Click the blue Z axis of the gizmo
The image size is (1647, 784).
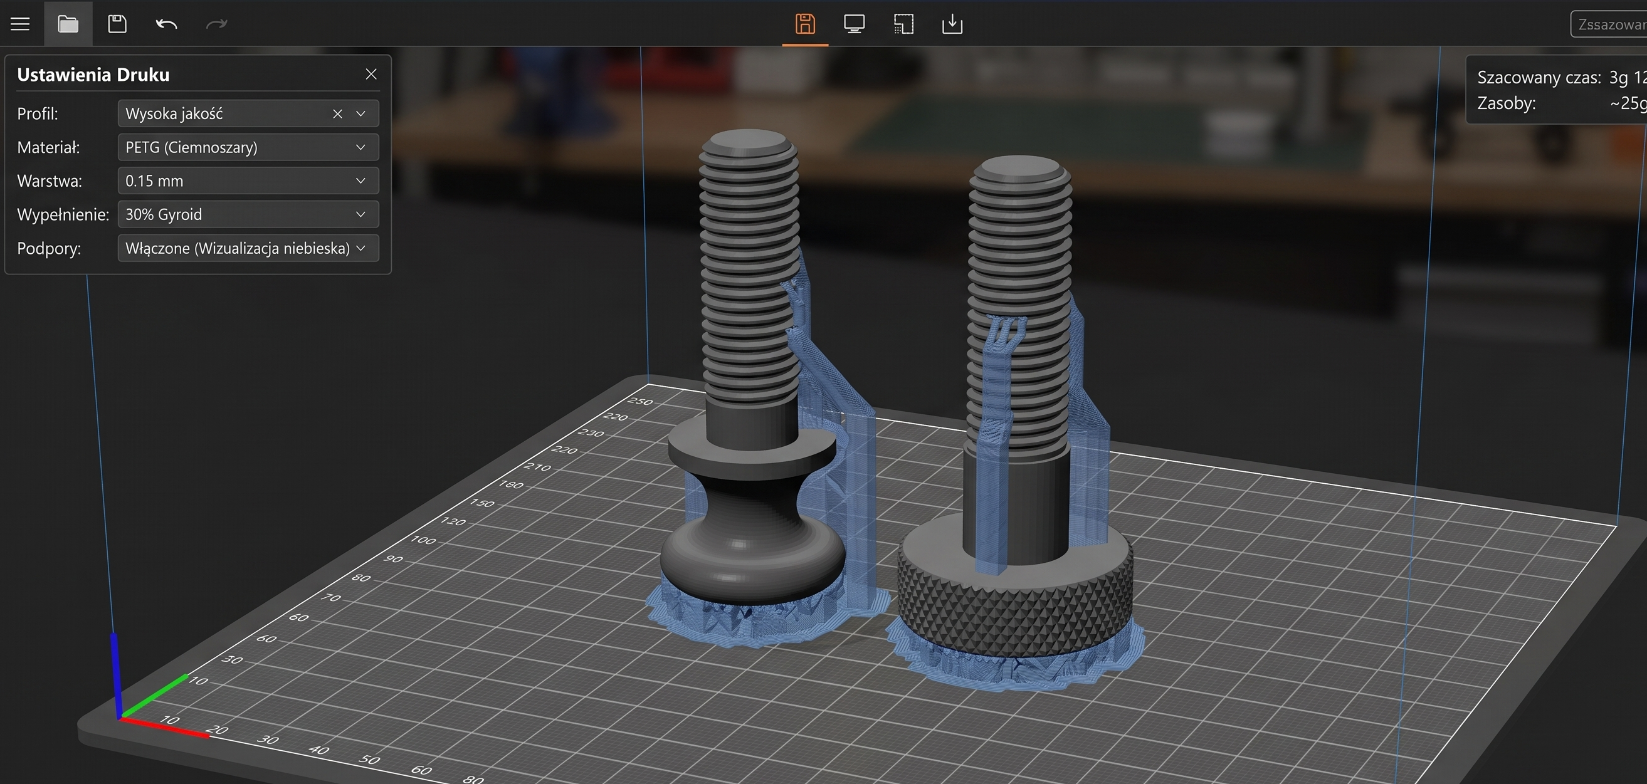(x=115, y=674)
